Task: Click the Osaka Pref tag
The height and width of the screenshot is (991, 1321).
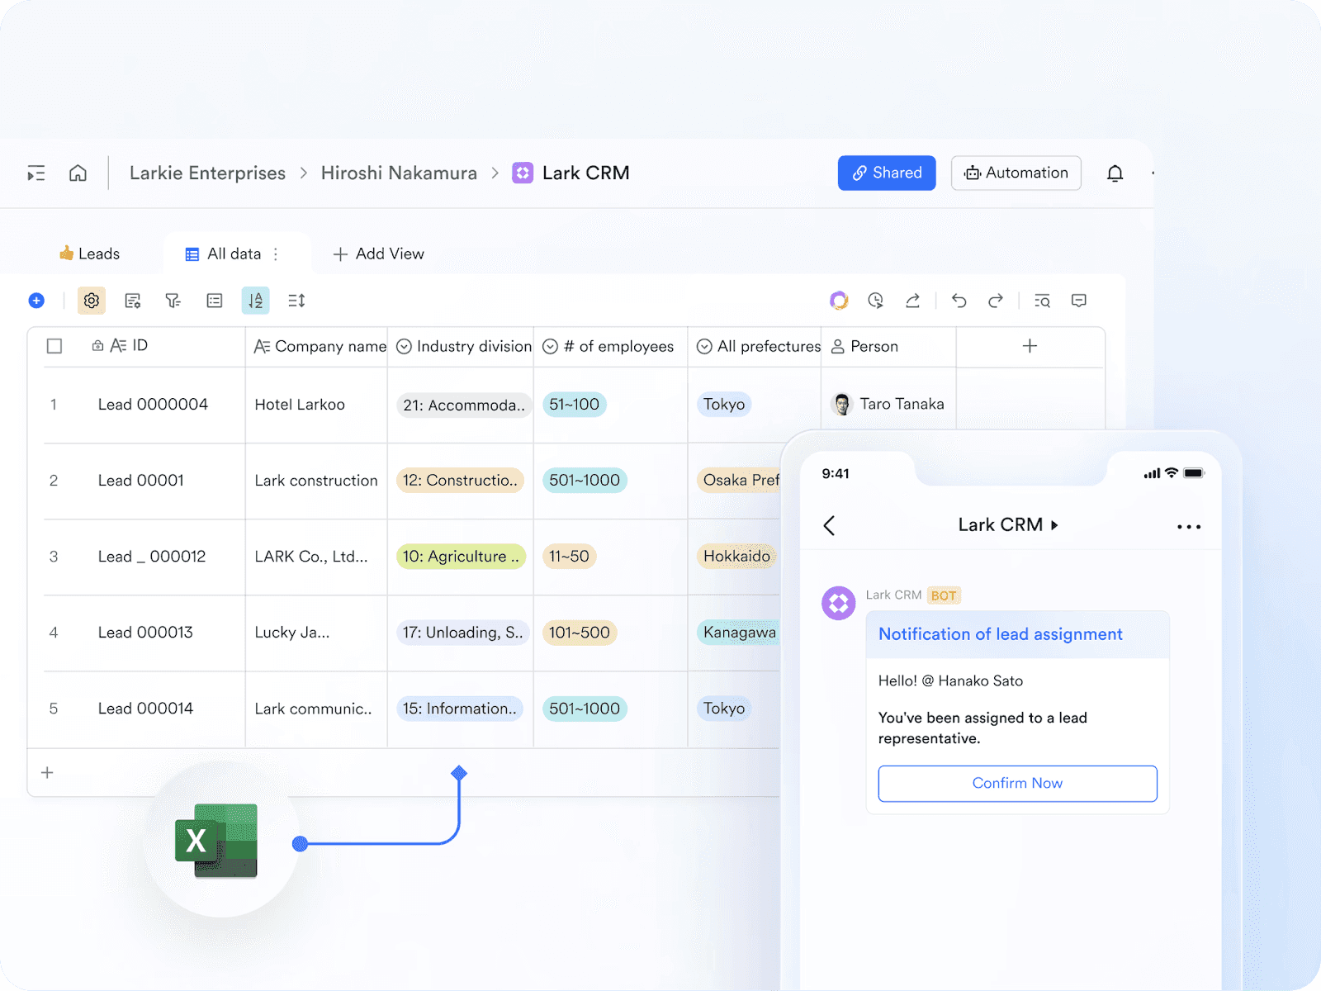Action: [739, 481]
